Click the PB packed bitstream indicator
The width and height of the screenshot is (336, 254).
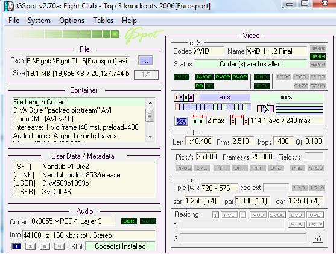coord(200,86)
